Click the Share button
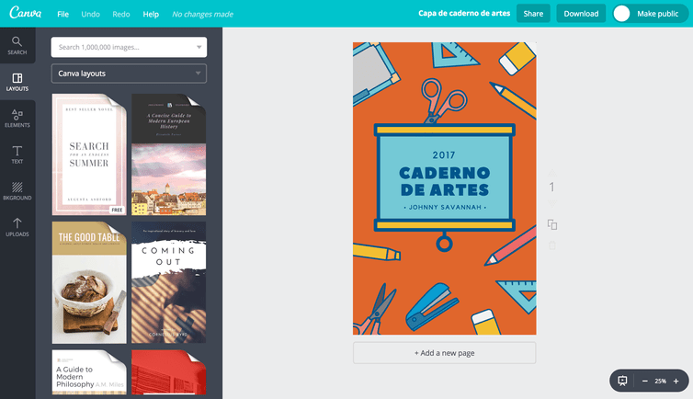 (532, 14)
